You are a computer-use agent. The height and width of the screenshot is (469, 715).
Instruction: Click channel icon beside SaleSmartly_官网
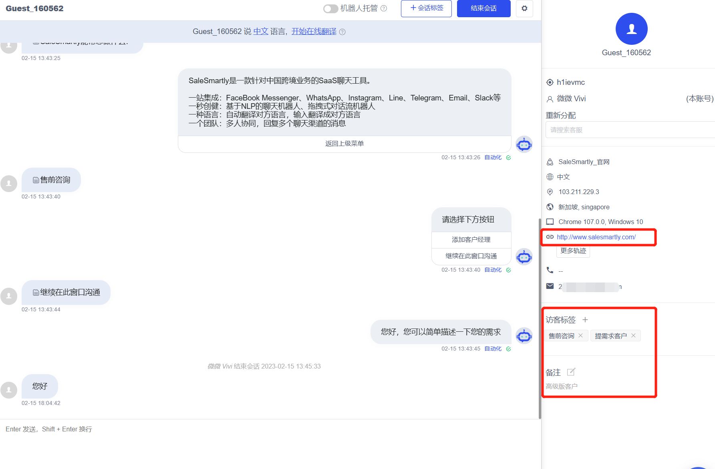click(550, 162)
